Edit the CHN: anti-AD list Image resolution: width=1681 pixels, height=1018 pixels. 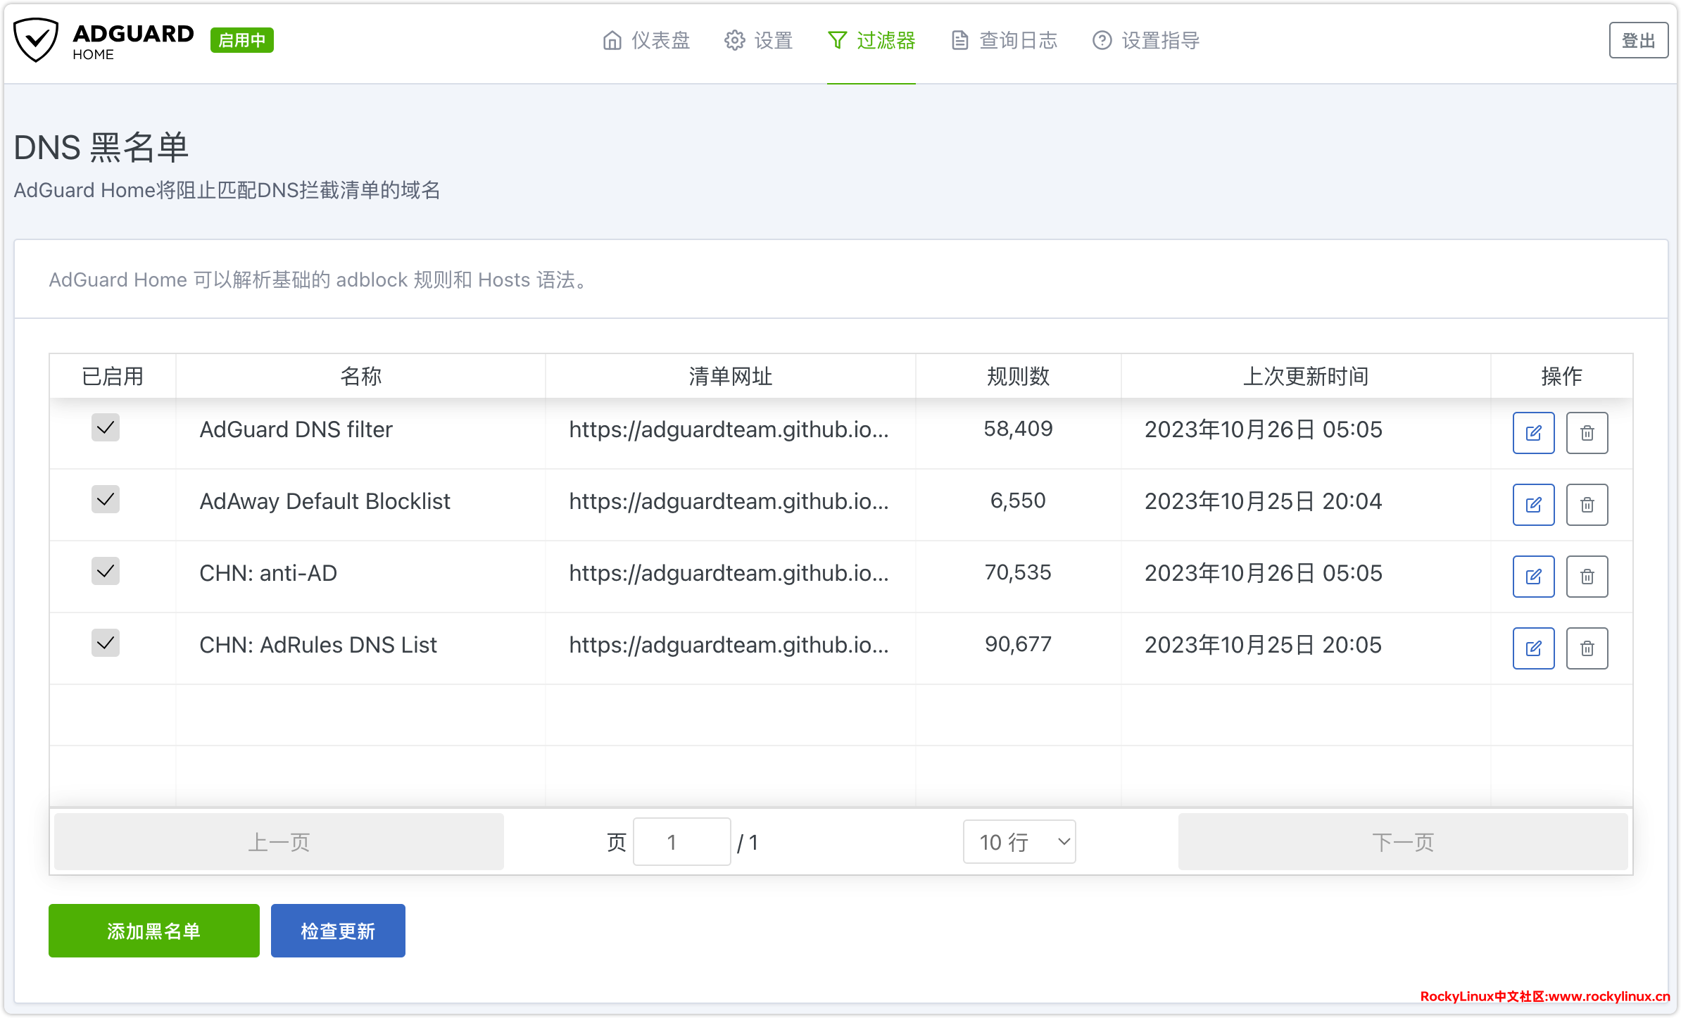(1533, 577)
